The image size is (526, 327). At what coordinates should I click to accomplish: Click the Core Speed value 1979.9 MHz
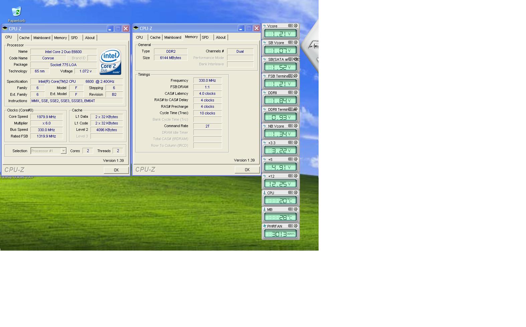coord(46,117)
